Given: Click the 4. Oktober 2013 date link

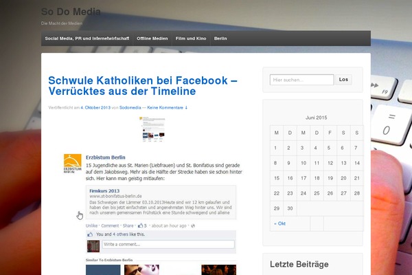Looking at the screenshot, I should [x=95, y=108].
